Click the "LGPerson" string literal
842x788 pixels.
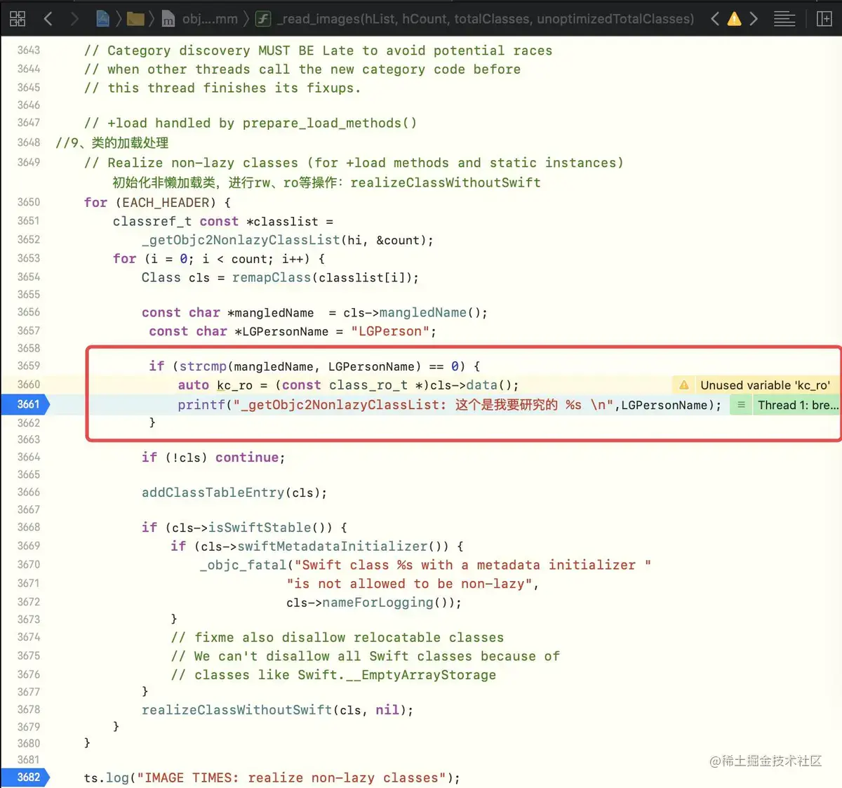point(390,331)
